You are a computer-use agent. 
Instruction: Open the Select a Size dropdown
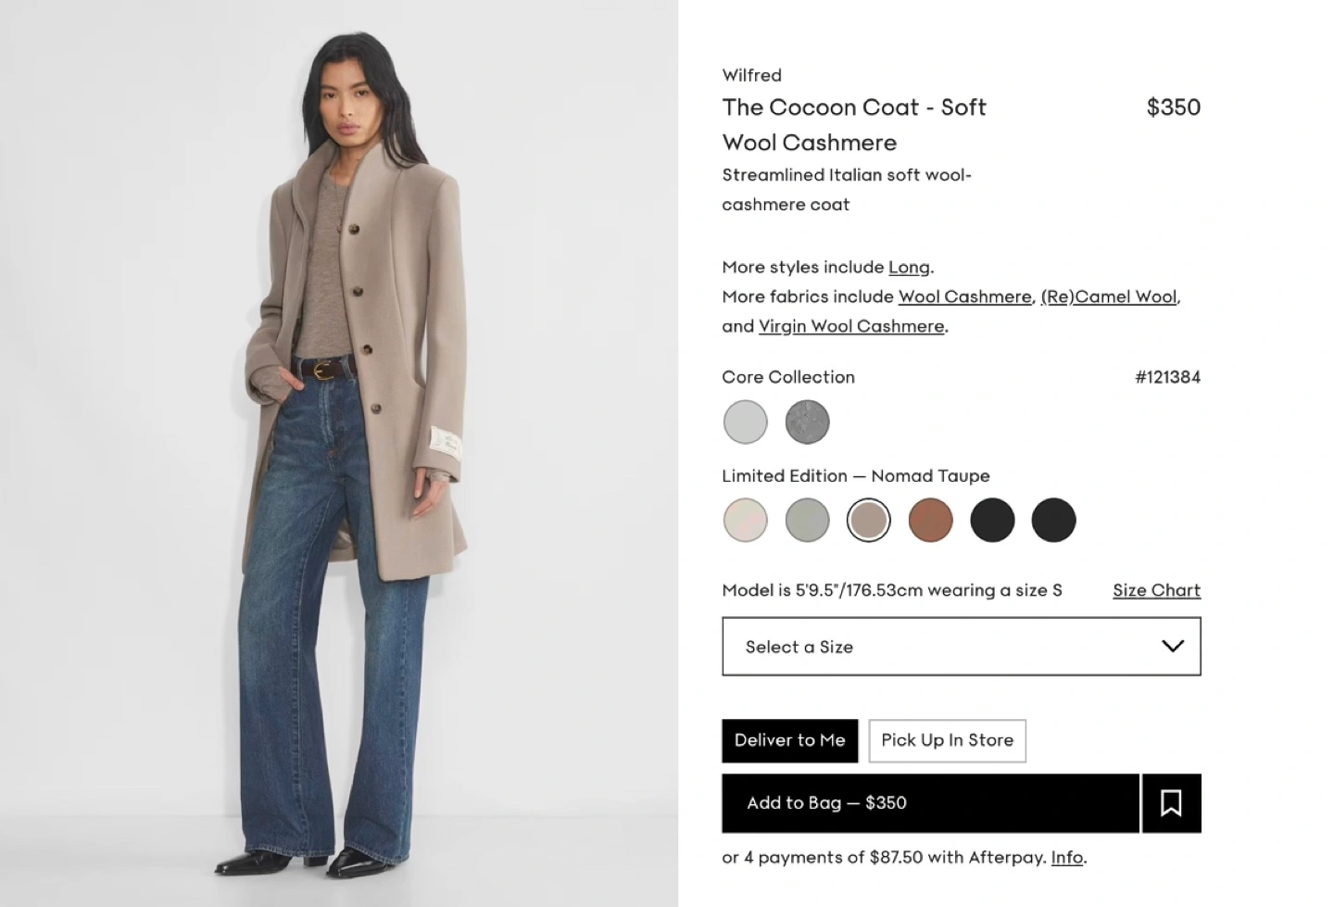962,647
